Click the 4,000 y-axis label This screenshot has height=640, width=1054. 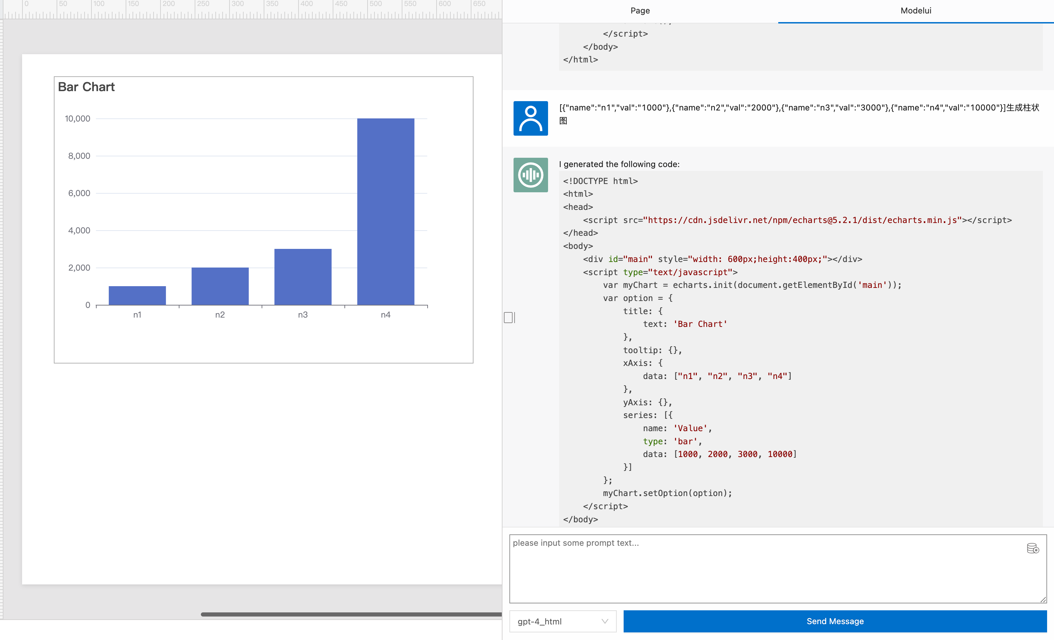(79, 231)
